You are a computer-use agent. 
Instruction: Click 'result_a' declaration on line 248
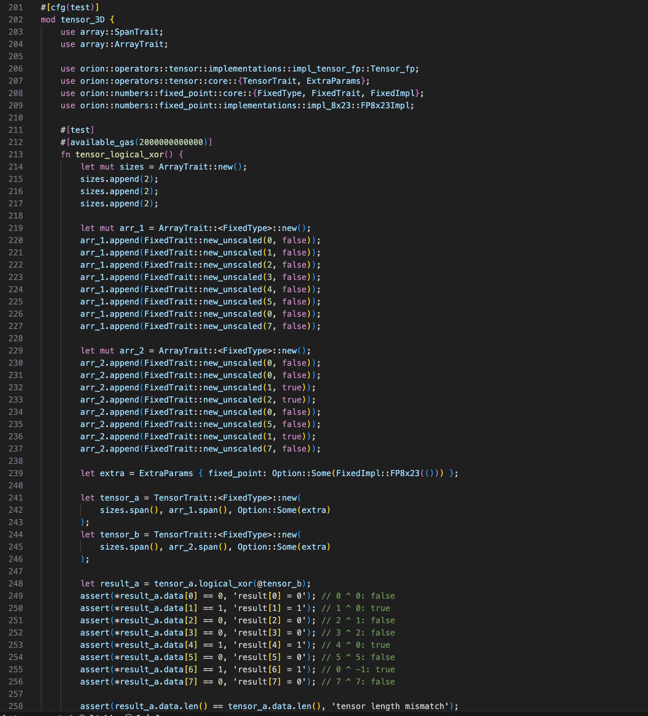tap(119, 584)
